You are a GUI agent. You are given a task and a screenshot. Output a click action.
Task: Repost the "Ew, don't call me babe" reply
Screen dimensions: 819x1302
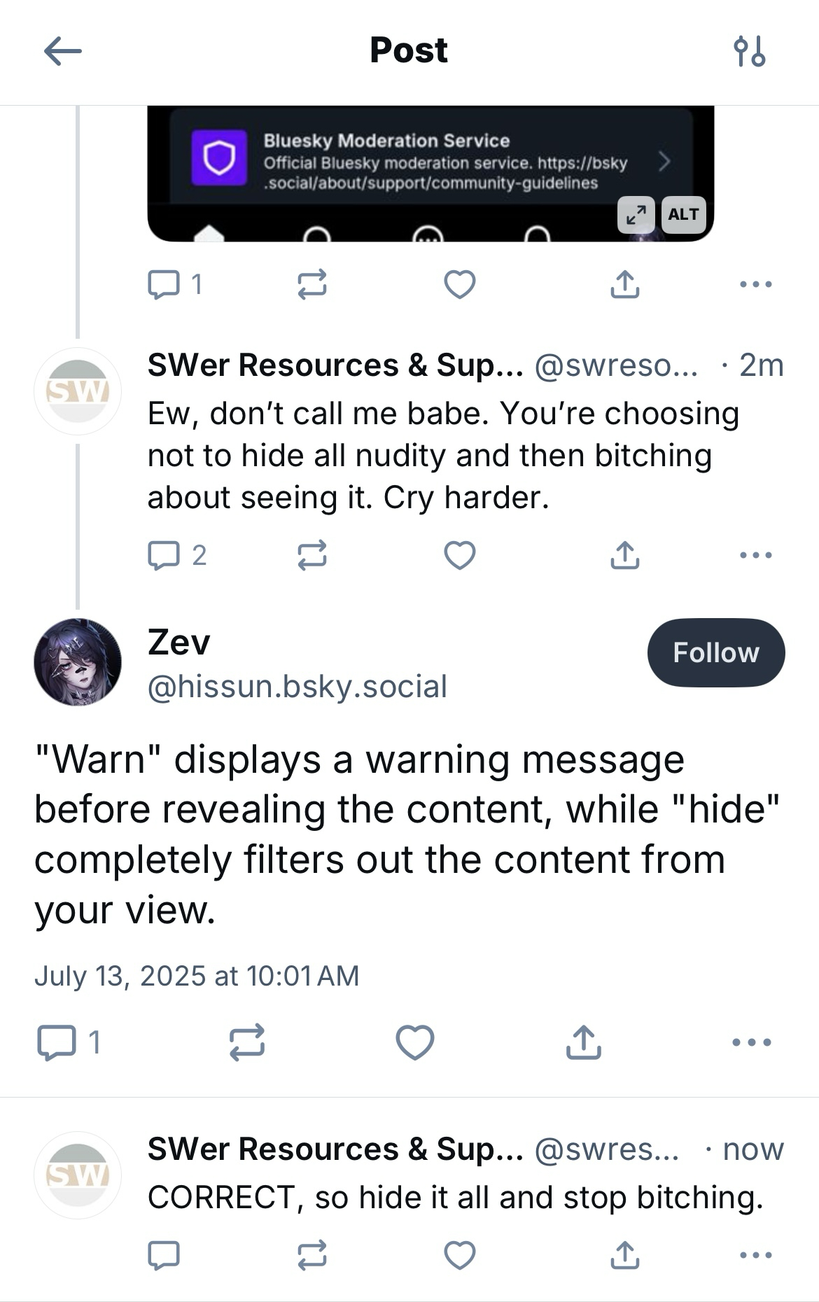pyautogui.click(x=311, y=555)
